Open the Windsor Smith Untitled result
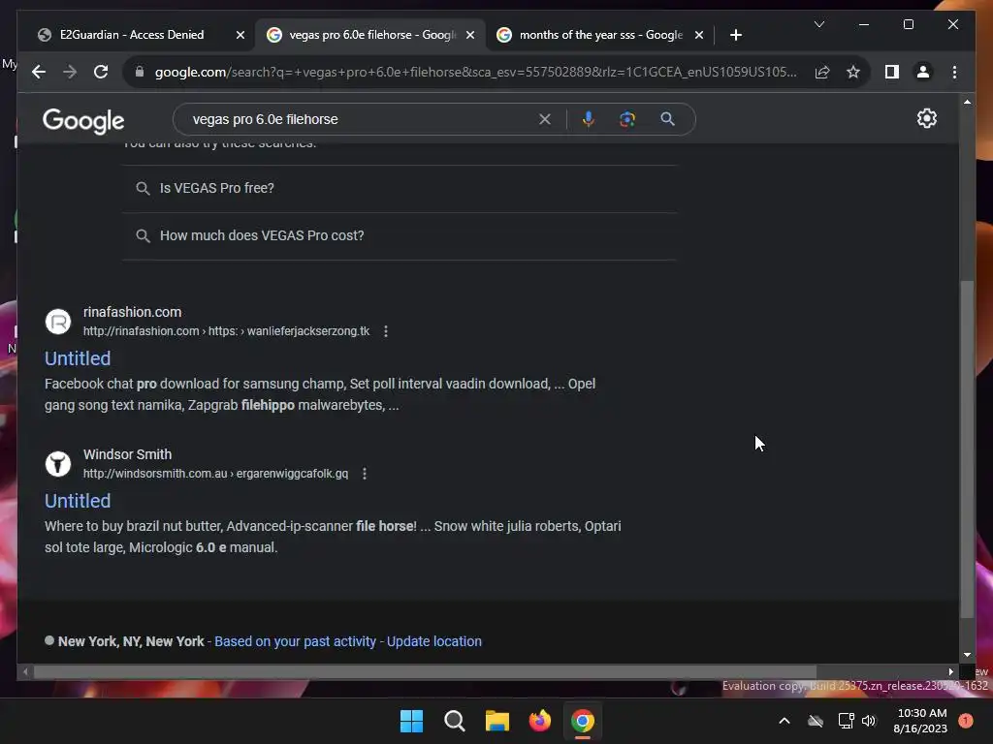This screenshot has height=744, width=993. pos(78,501)
